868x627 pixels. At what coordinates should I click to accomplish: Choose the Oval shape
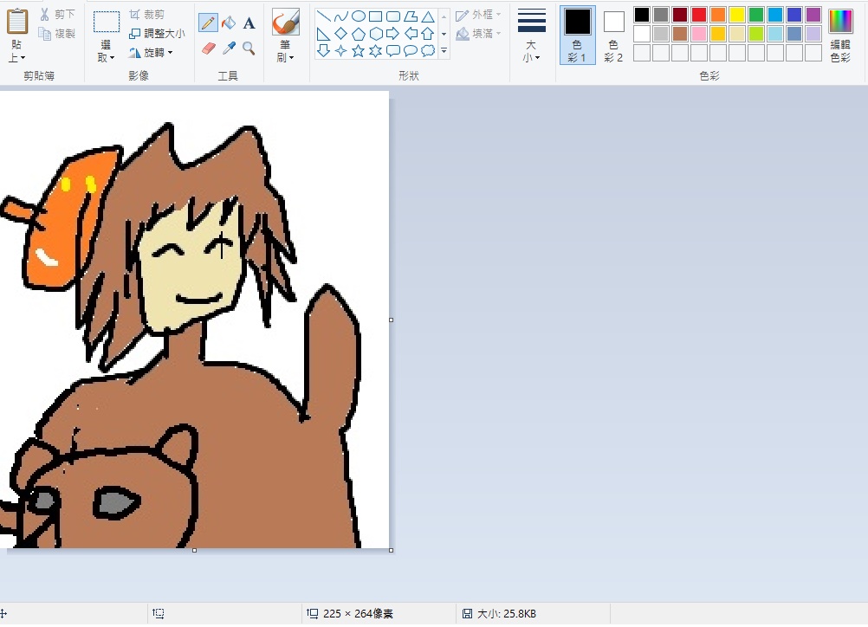(x=358, y=16)
